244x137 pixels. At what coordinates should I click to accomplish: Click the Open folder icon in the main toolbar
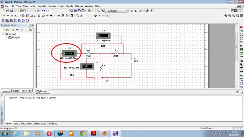pos(8,11)
